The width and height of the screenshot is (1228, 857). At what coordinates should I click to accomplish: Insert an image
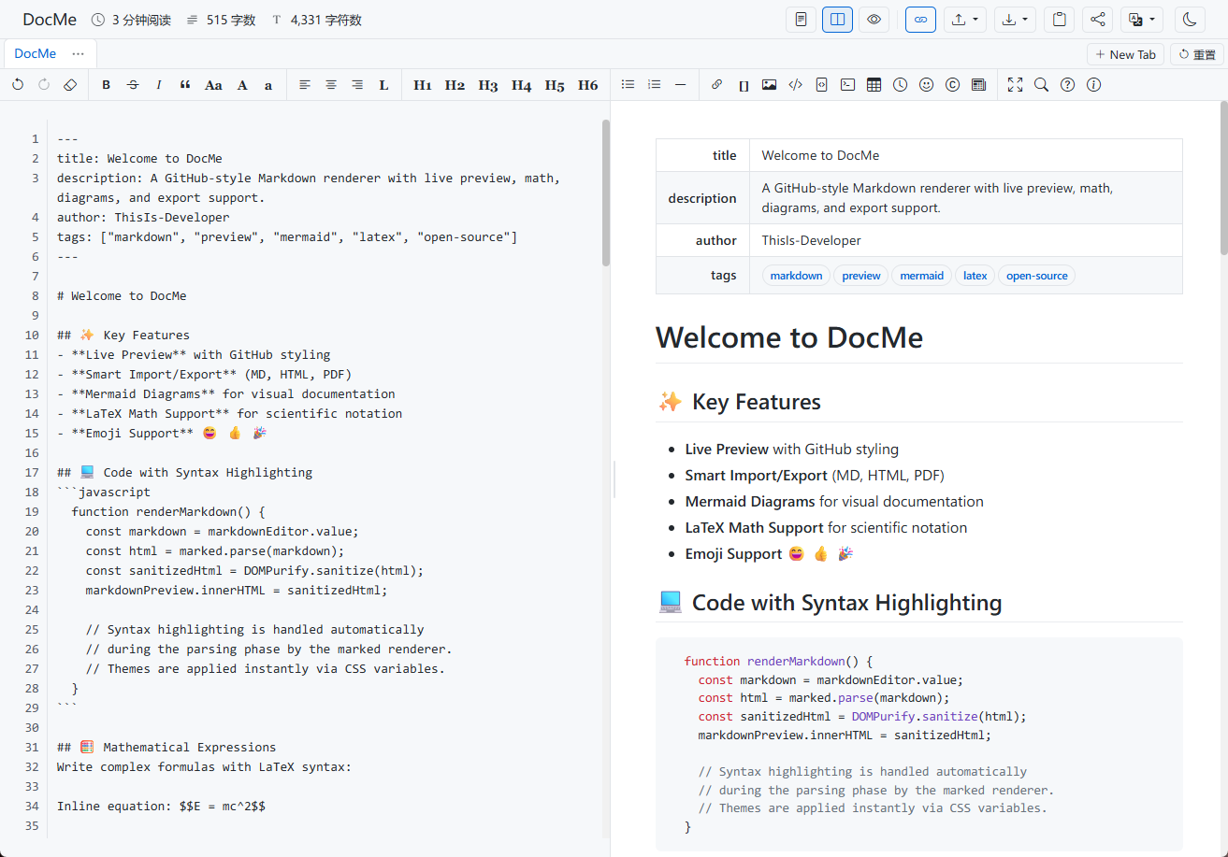770,85
